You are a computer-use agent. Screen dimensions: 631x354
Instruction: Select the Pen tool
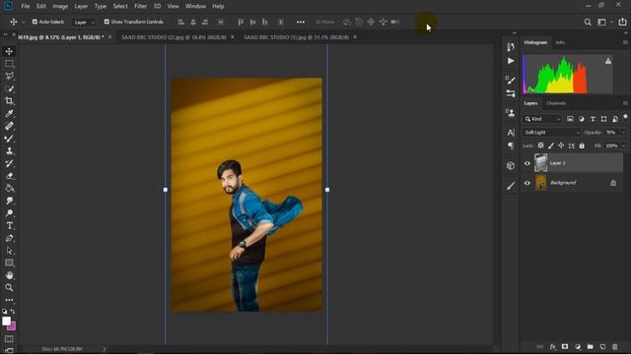[9, 238]
